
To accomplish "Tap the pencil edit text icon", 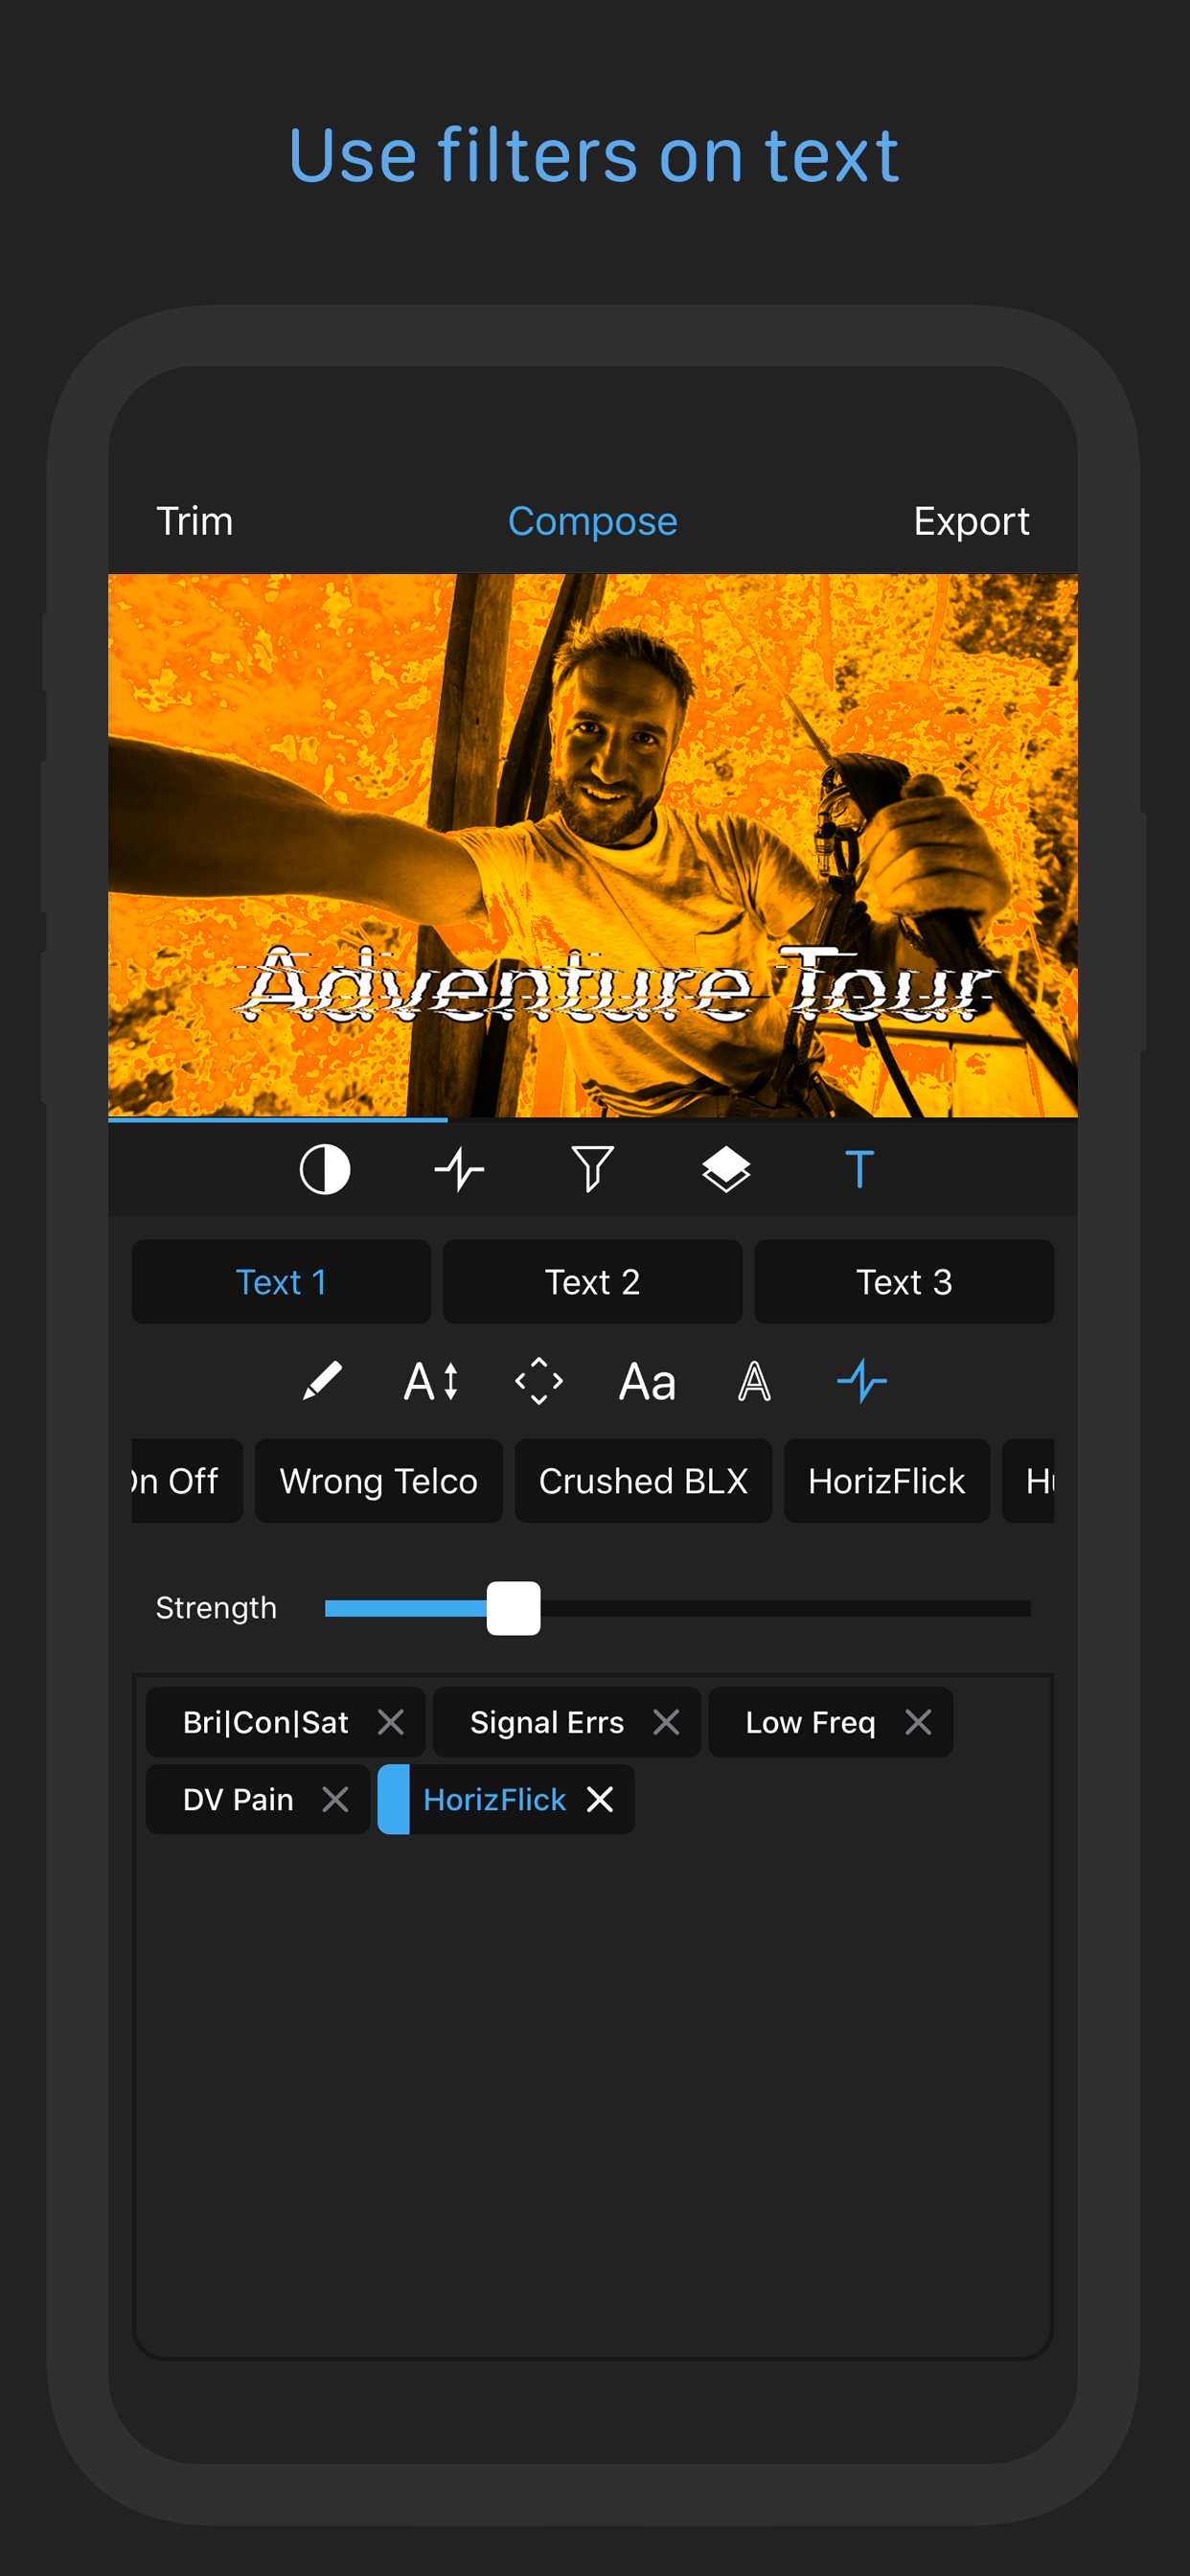I will click(322, 1382).
